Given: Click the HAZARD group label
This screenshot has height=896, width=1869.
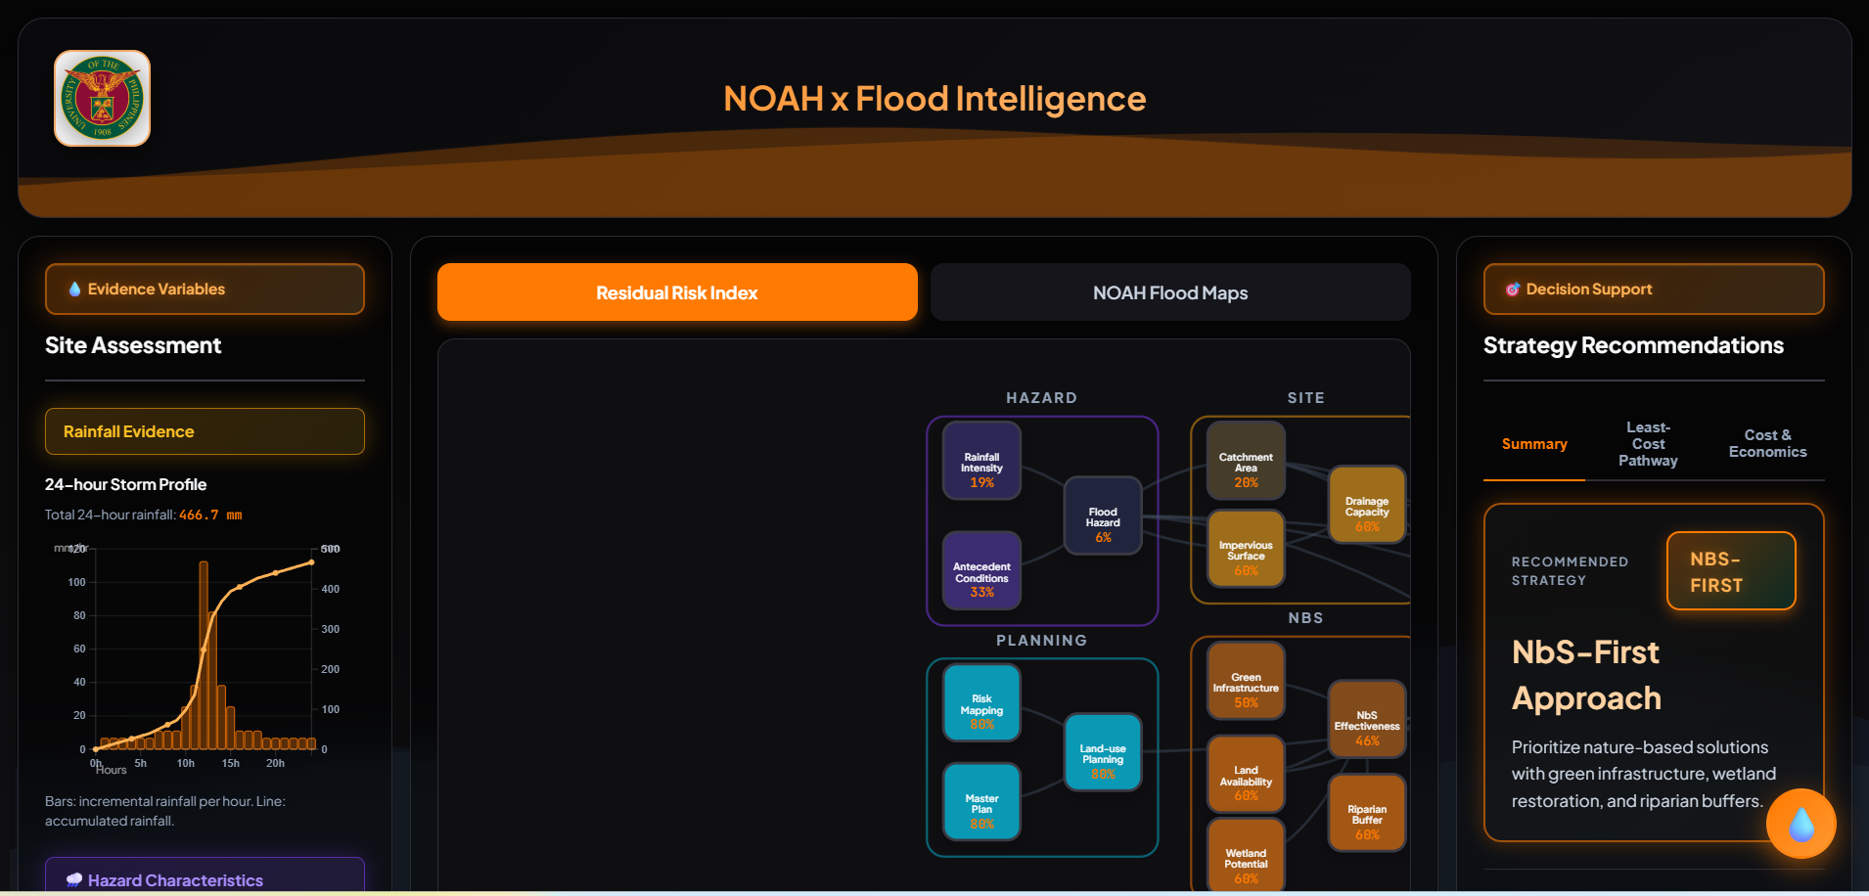Looking at the screenshot, I should coord(1041,398).
